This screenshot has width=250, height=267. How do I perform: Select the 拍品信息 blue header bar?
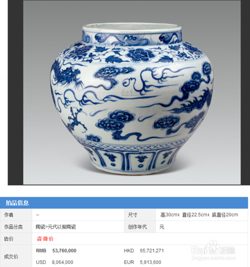pos(124,203)
